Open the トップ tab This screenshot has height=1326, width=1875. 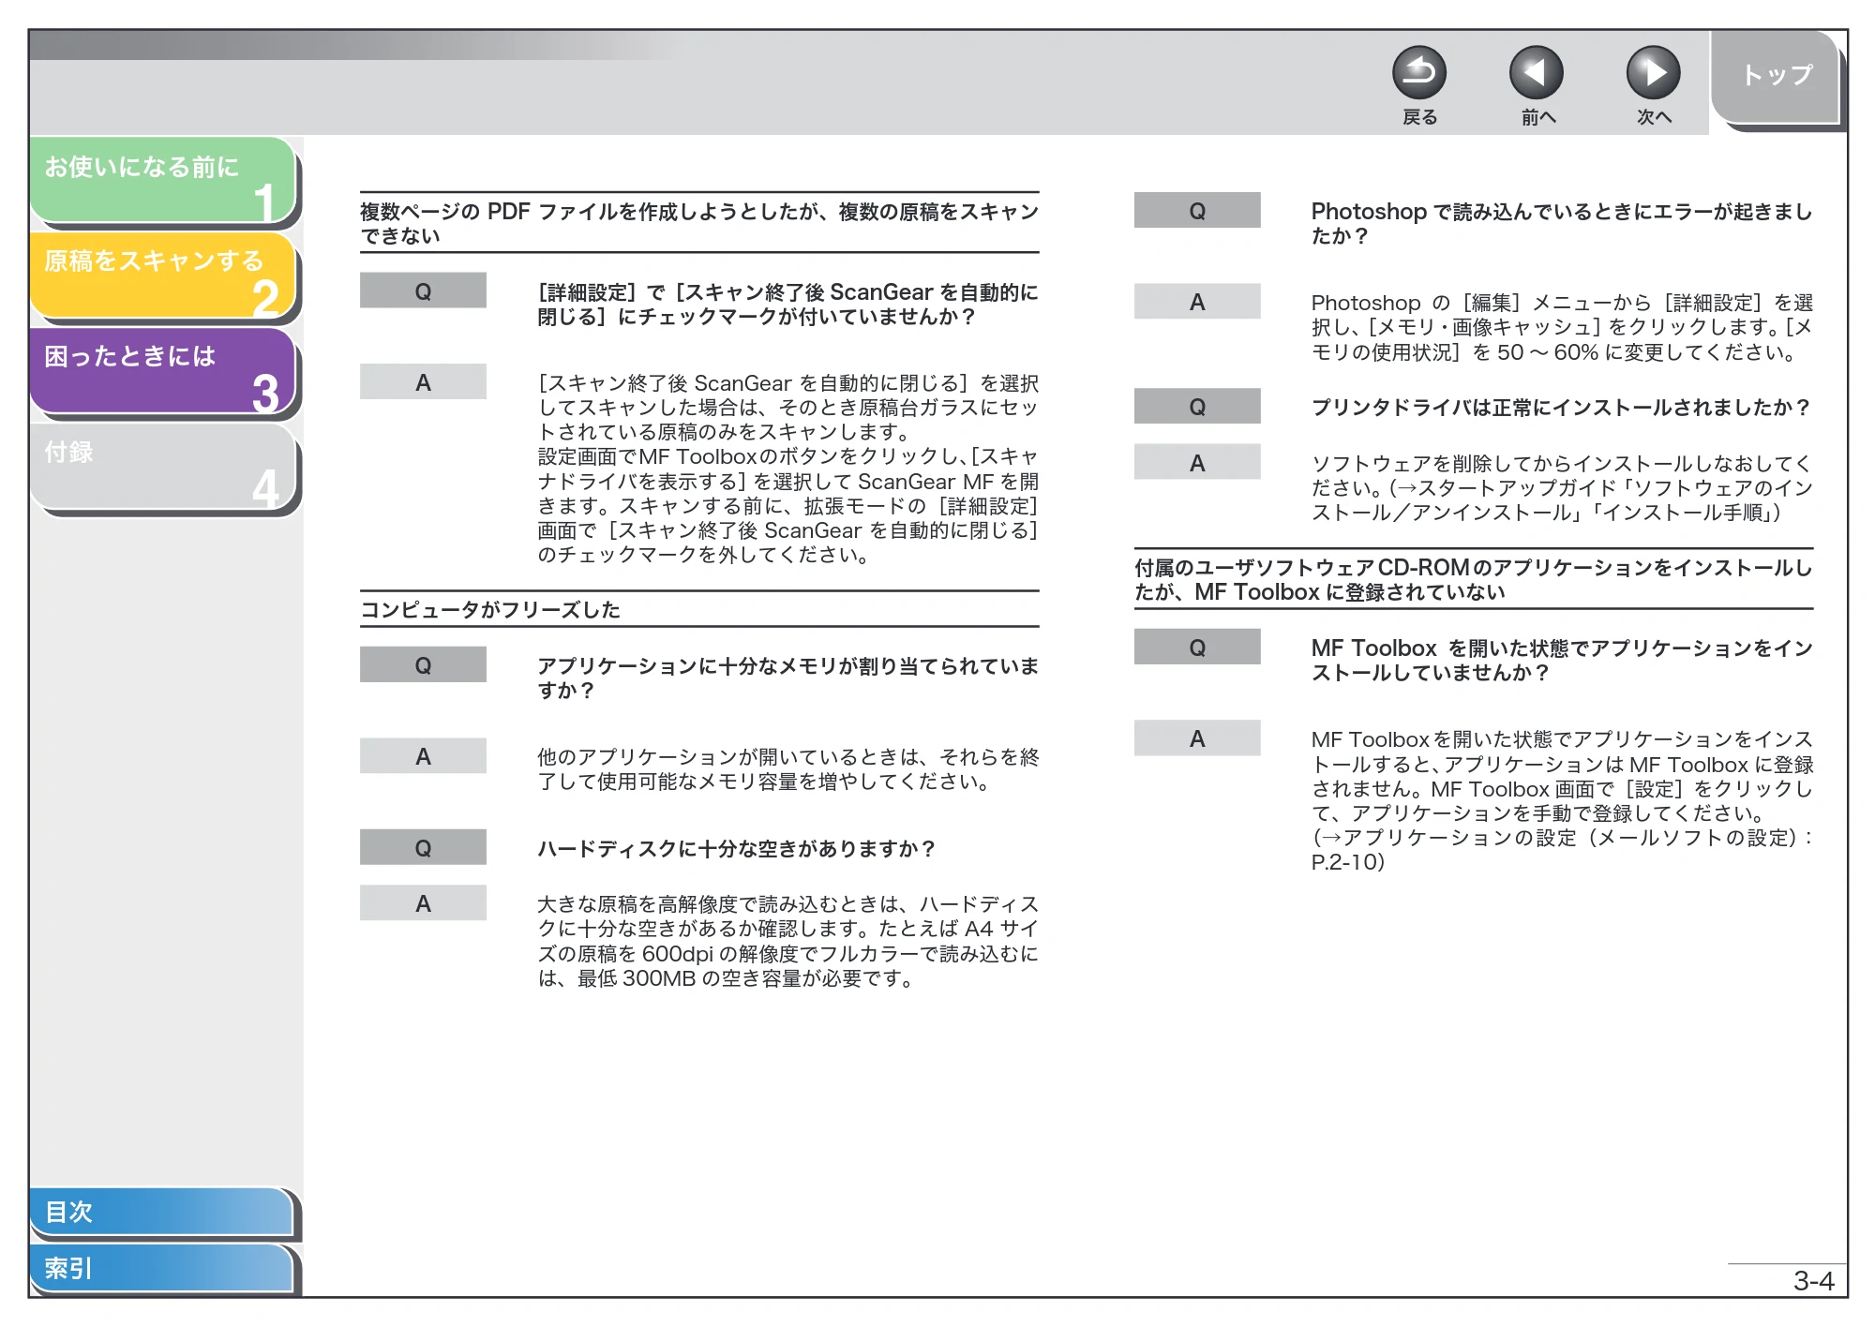pos(1776,77)
